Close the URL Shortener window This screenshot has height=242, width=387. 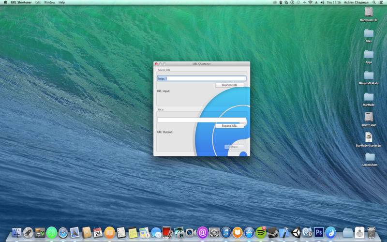(x=156, y=64)
